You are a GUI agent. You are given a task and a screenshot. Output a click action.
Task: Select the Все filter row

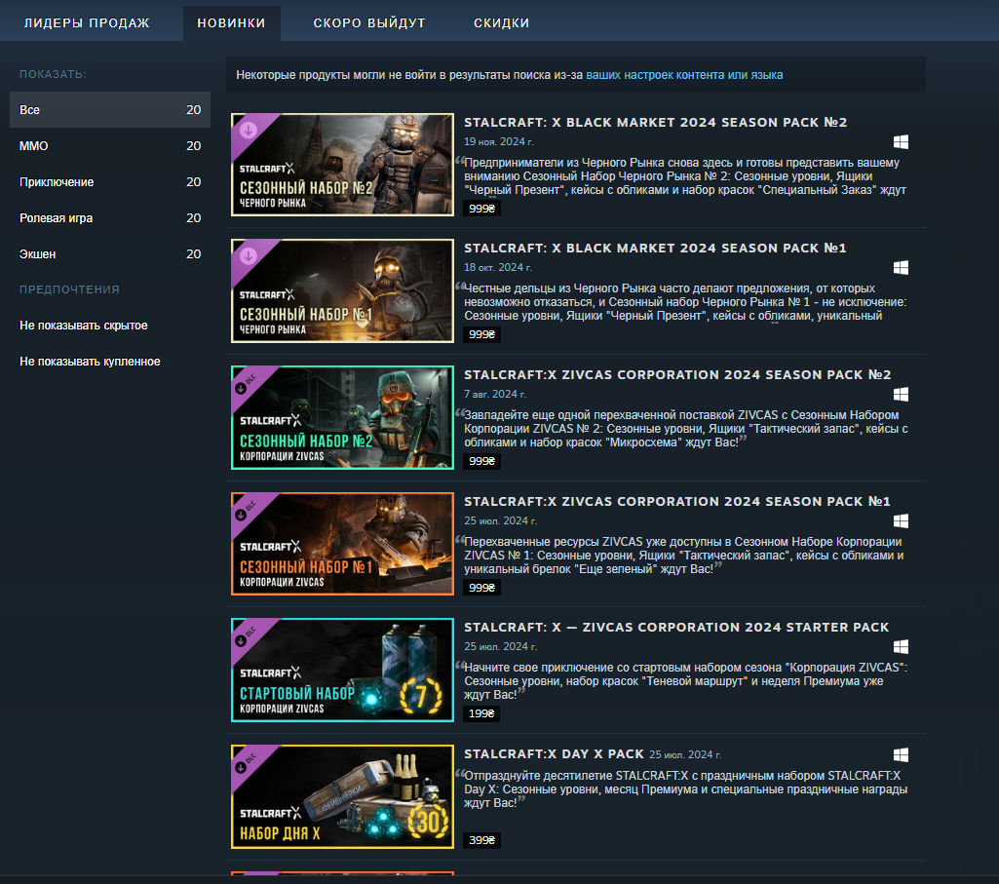coord(110,109)
